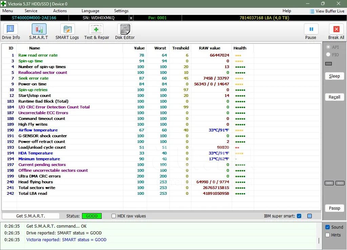Launch the Disk Editor
Image resolution: width=347 pixels, height=250 pixels.
[x=125, y=30]
